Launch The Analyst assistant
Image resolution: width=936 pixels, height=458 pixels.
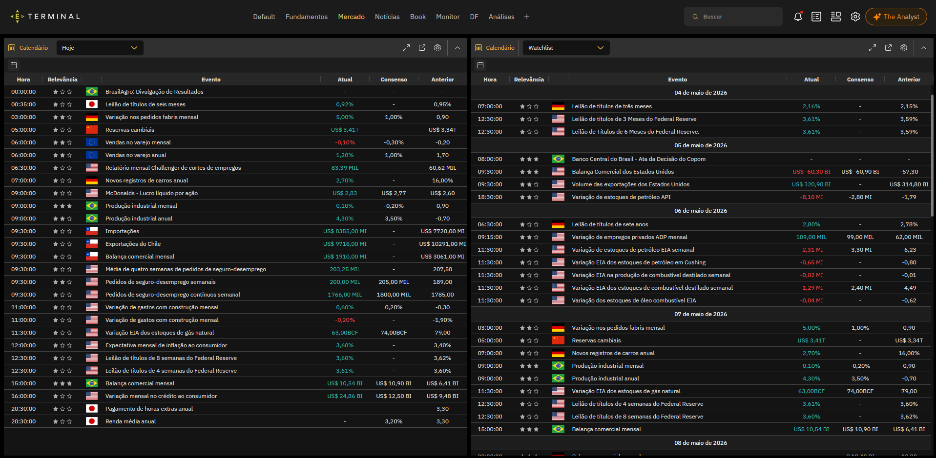pos(896,17)
